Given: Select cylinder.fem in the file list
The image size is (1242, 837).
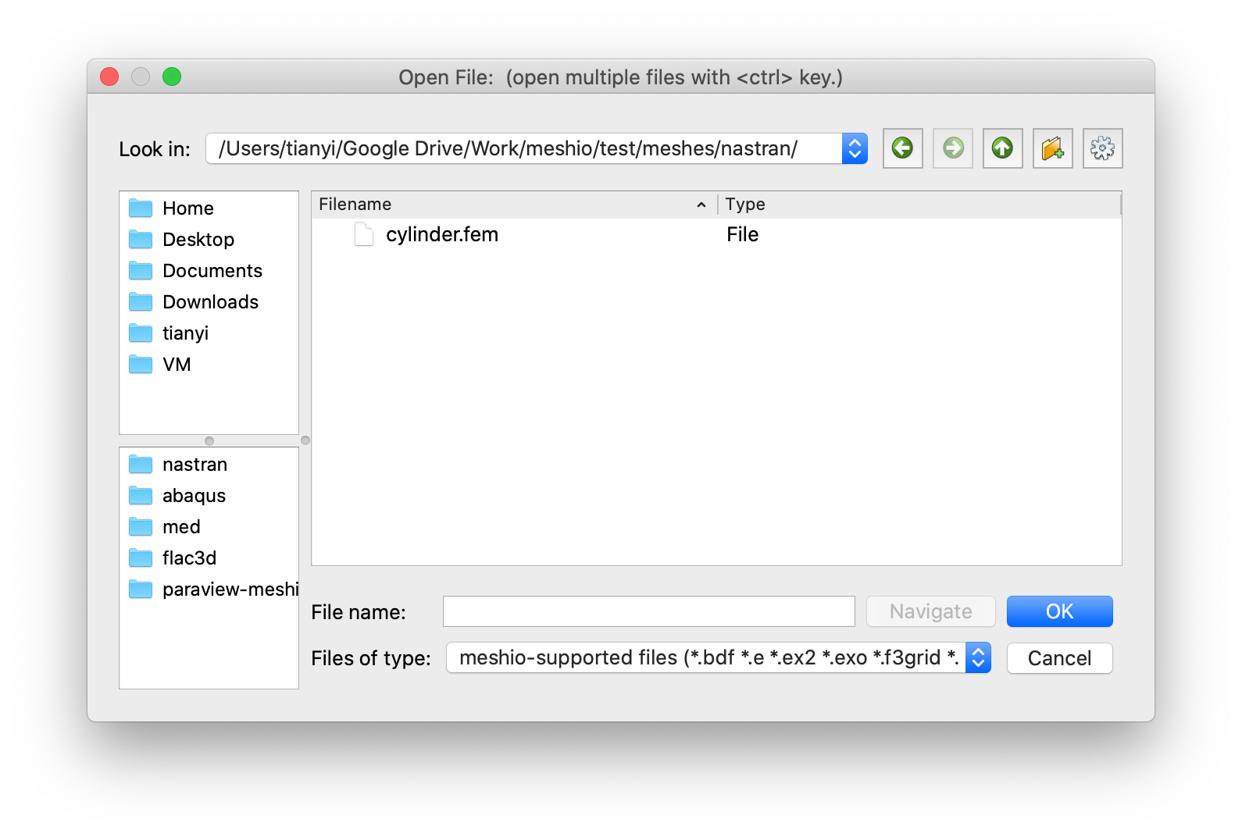Looking at the screenshot, I should pos(441,235).
